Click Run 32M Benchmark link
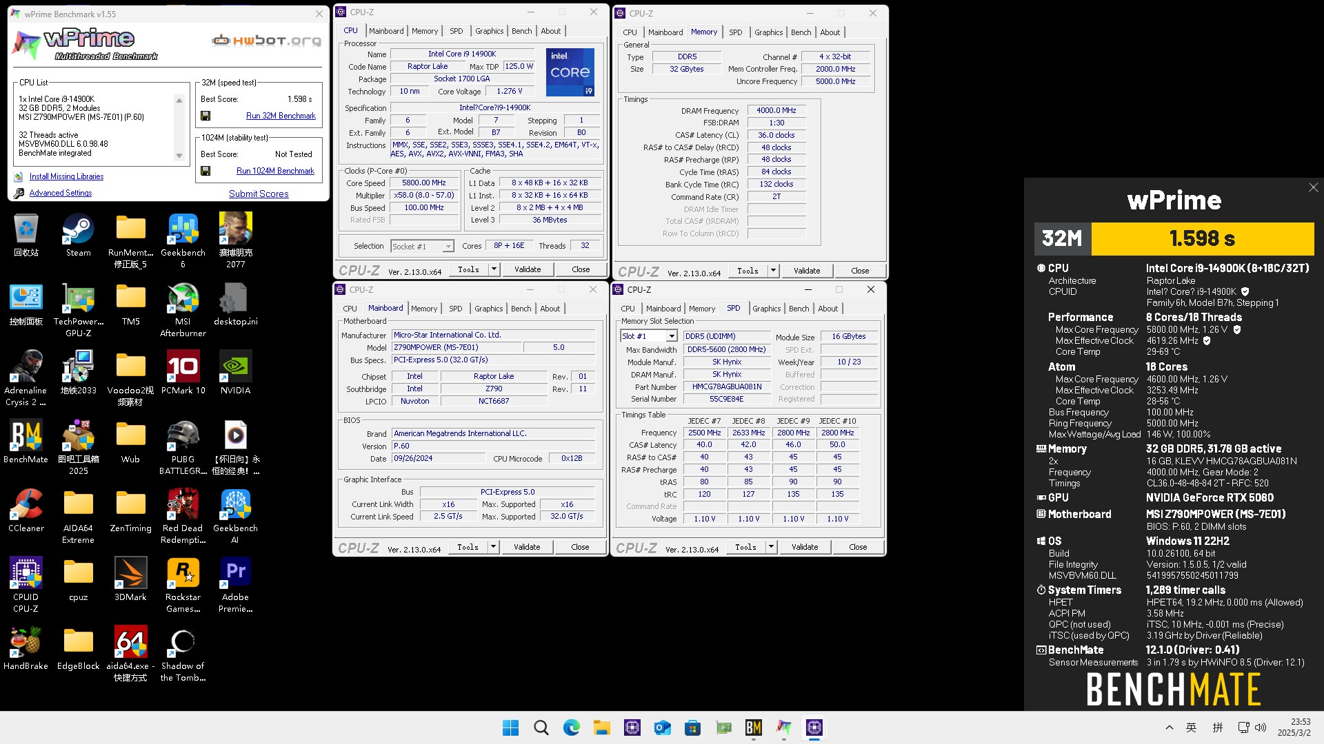 click(281, 116)
